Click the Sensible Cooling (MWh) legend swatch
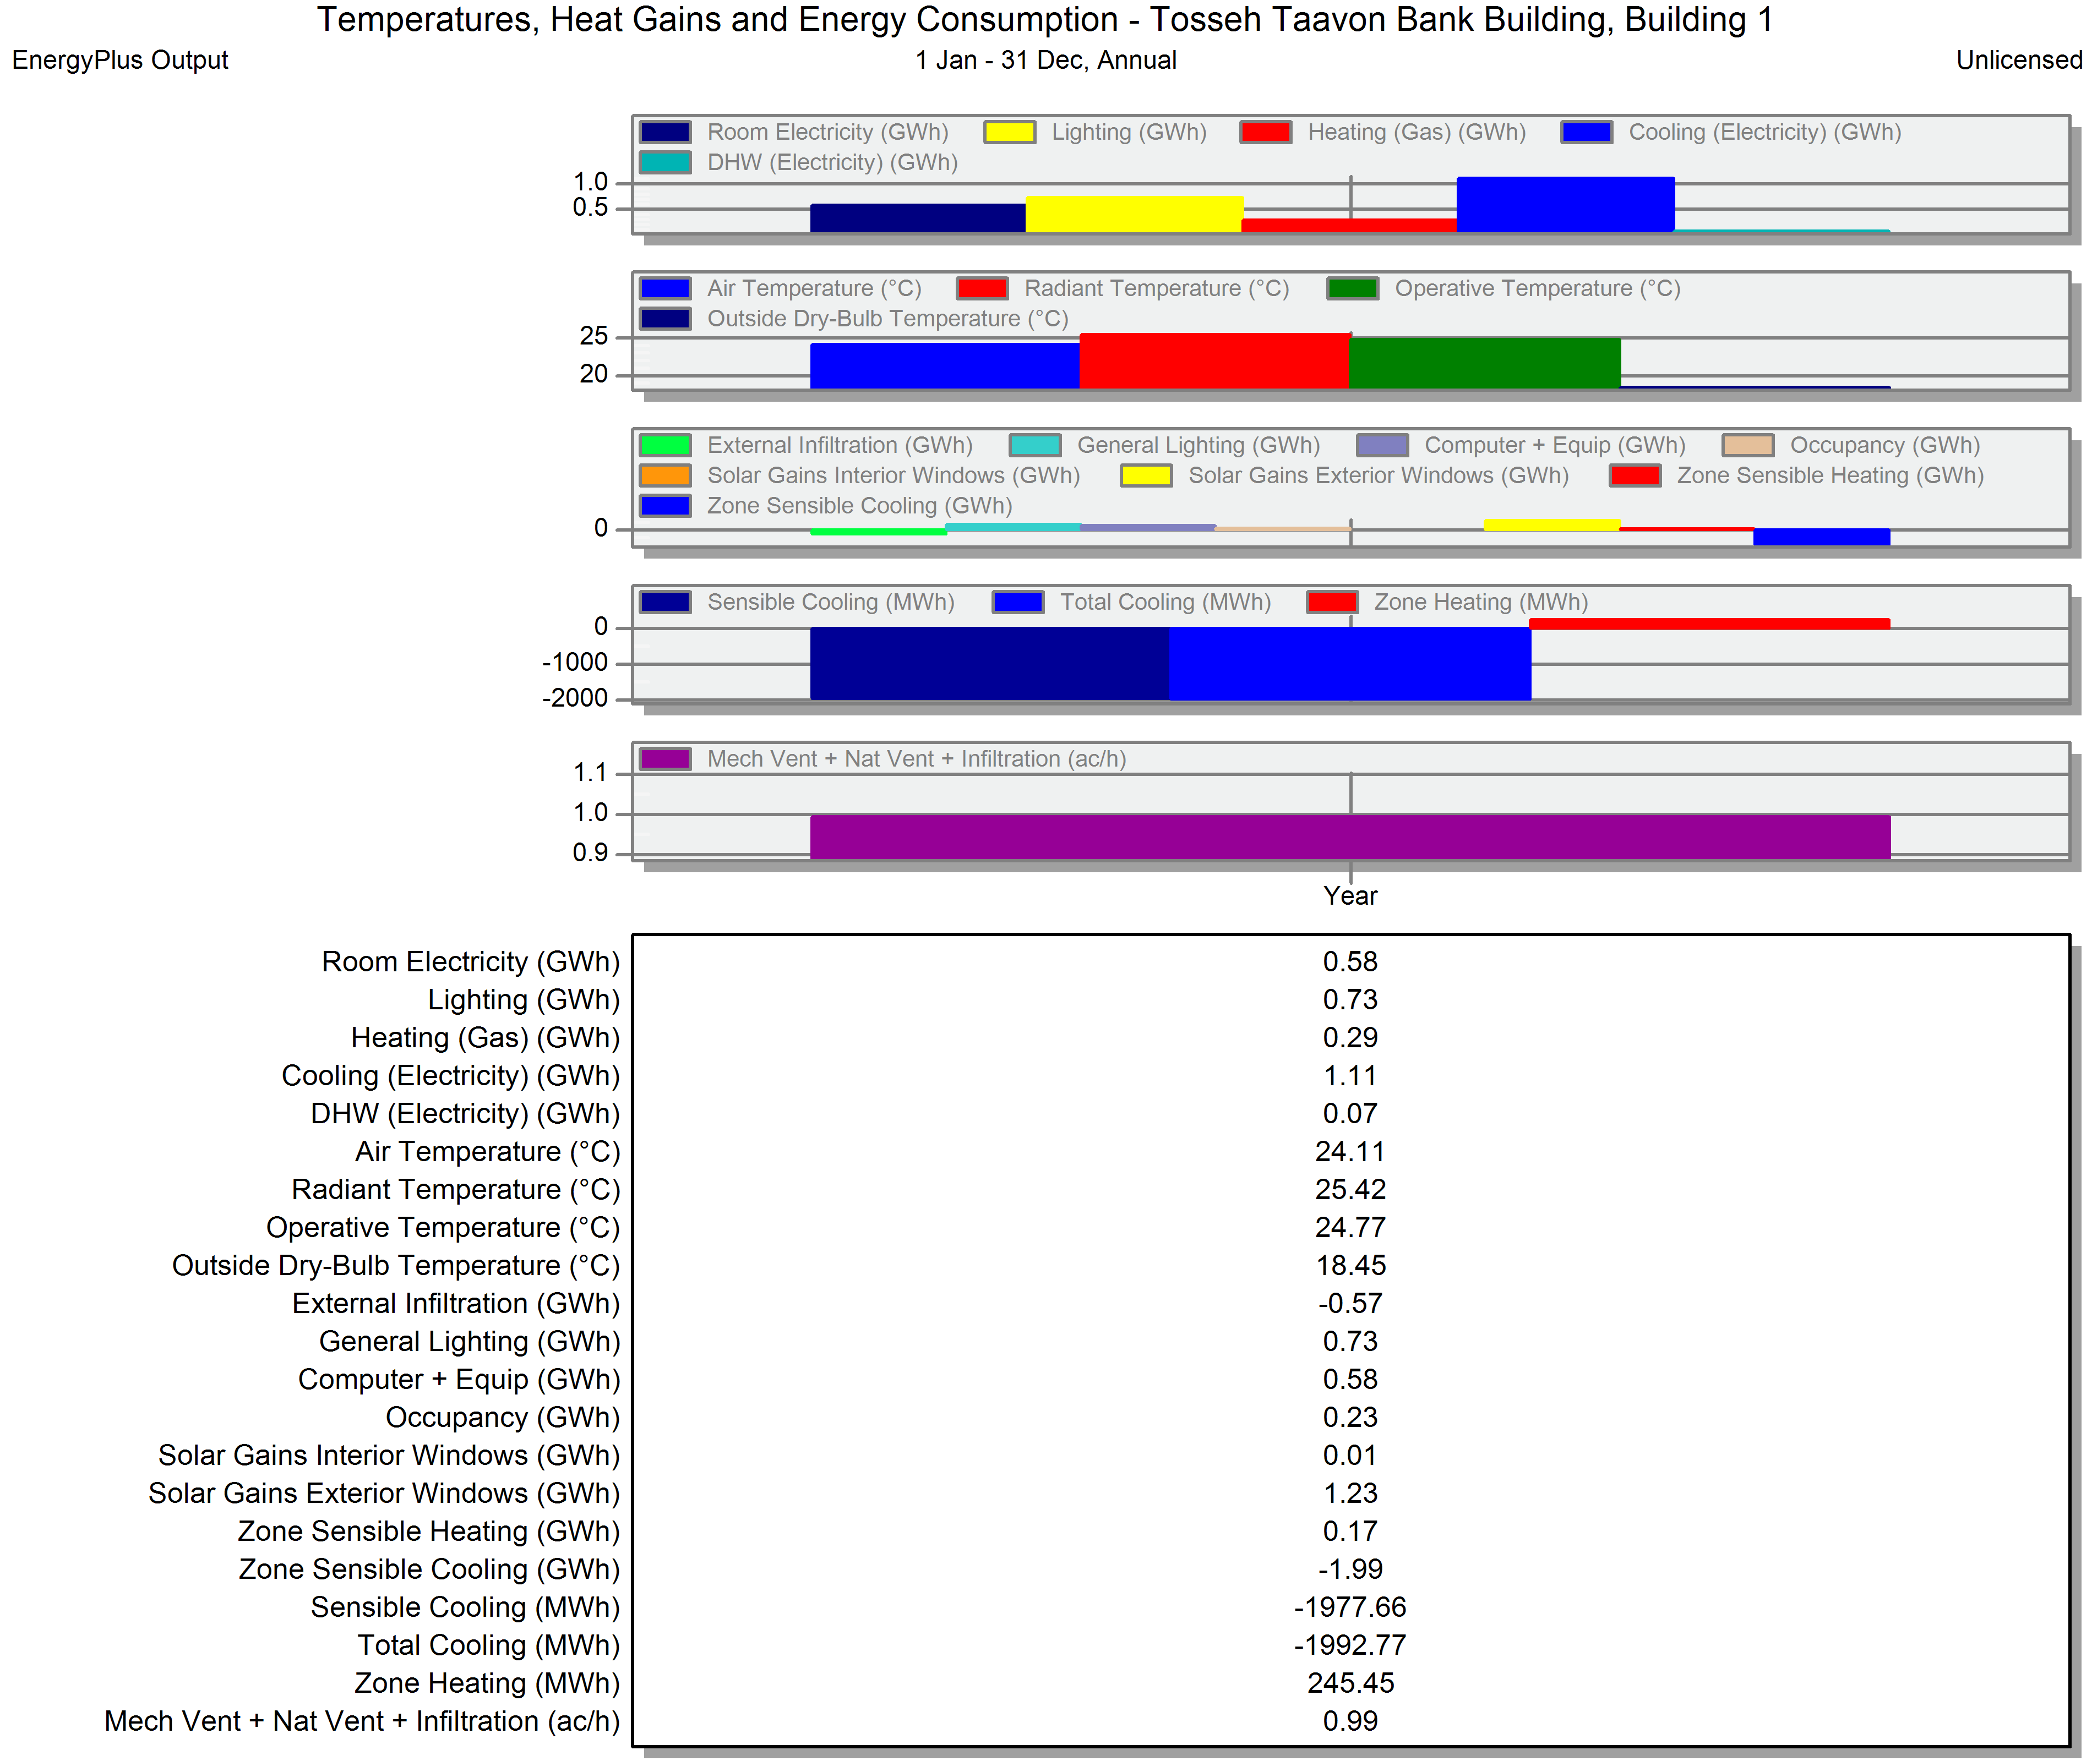 point(665,602)
